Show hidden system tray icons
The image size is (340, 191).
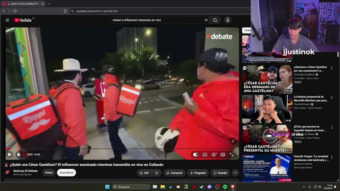[x=304, y=187]
